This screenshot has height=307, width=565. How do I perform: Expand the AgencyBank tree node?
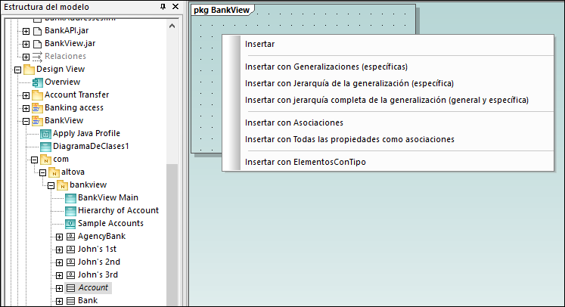(x=59, y=237)
